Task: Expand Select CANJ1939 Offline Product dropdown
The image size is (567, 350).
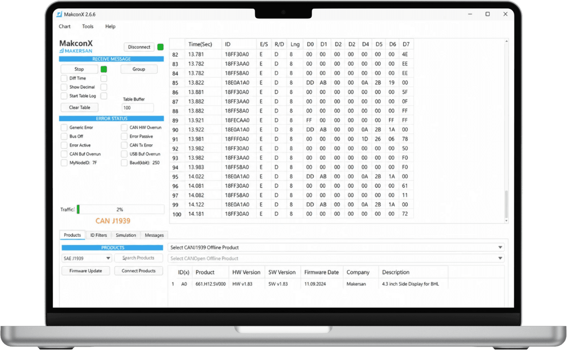Action: point(336,247)
